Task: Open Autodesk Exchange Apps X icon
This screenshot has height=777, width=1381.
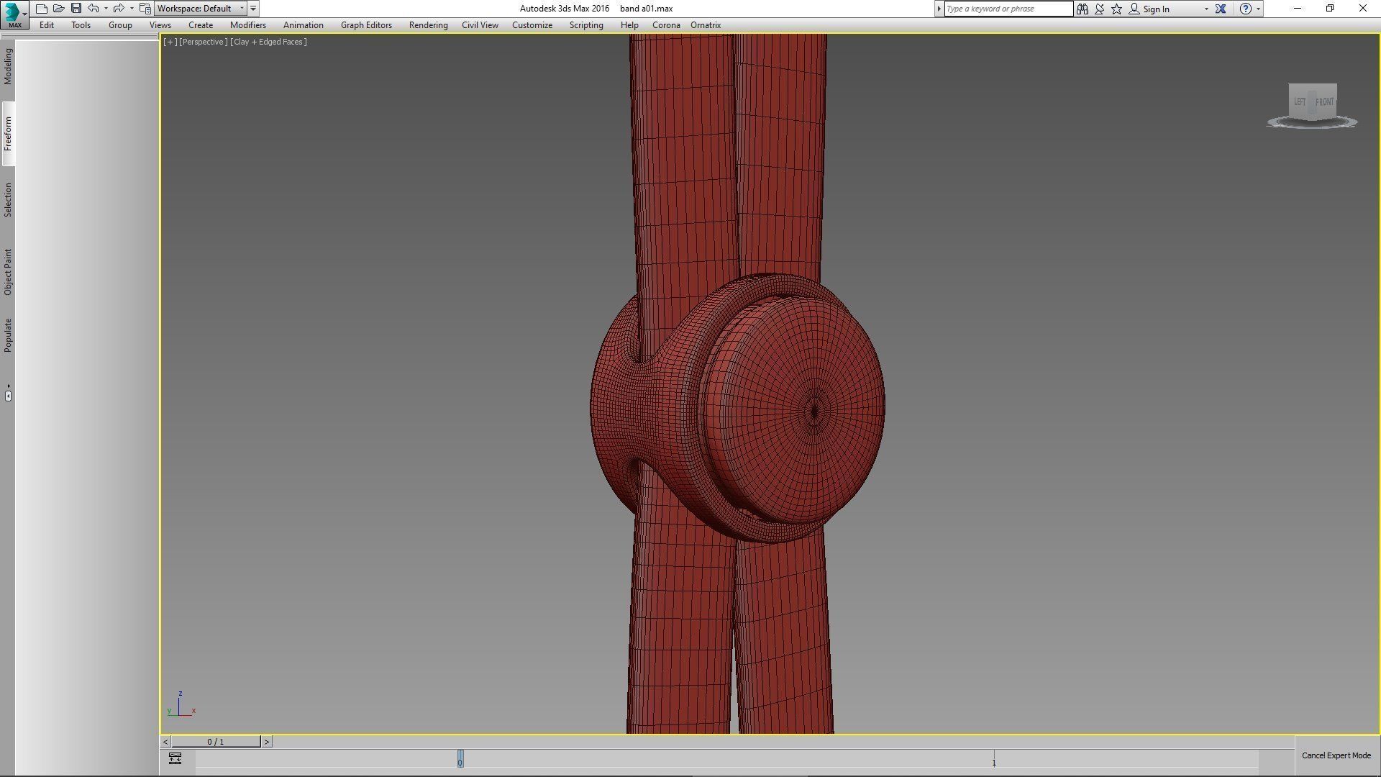Action: pos(1221,9)
